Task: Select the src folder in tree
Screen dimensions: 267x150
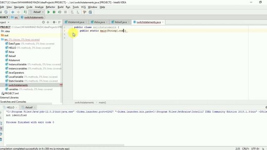Action: 6,40
